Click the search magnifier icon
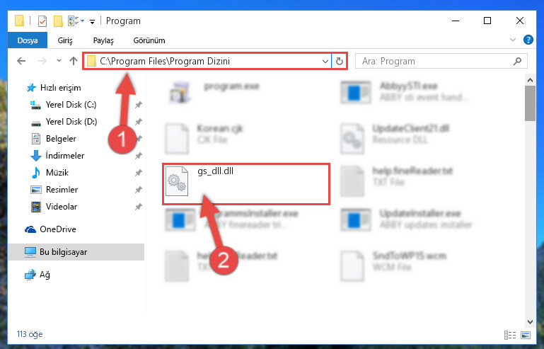Viewport: 544px width, 349px height. coord(517,62)
